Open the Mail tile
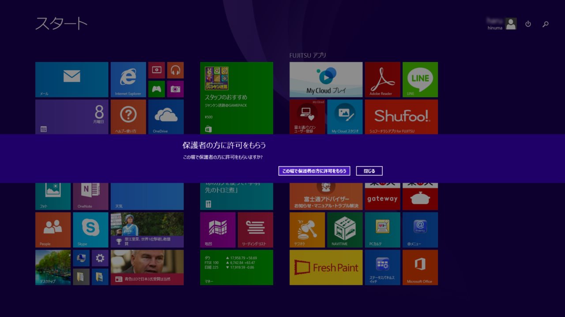Image resolution: width=565 pixels, height=317 pixels. [x=72, y=79]
